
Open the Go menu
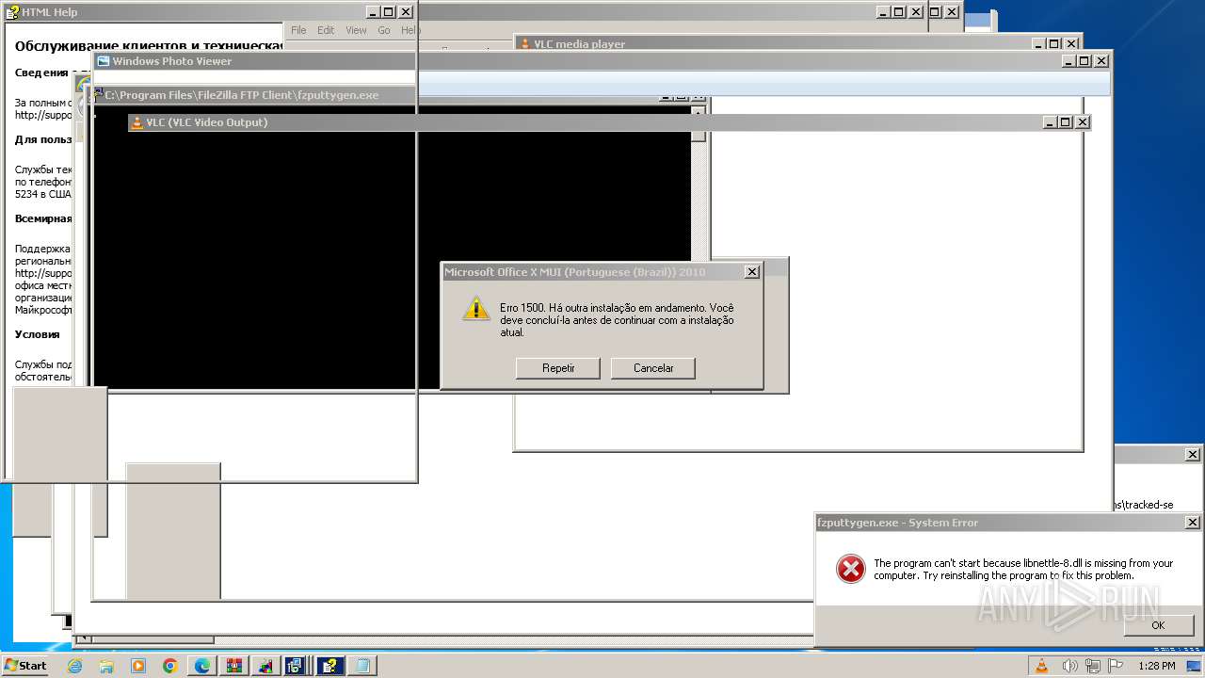[x=384, y=30]
